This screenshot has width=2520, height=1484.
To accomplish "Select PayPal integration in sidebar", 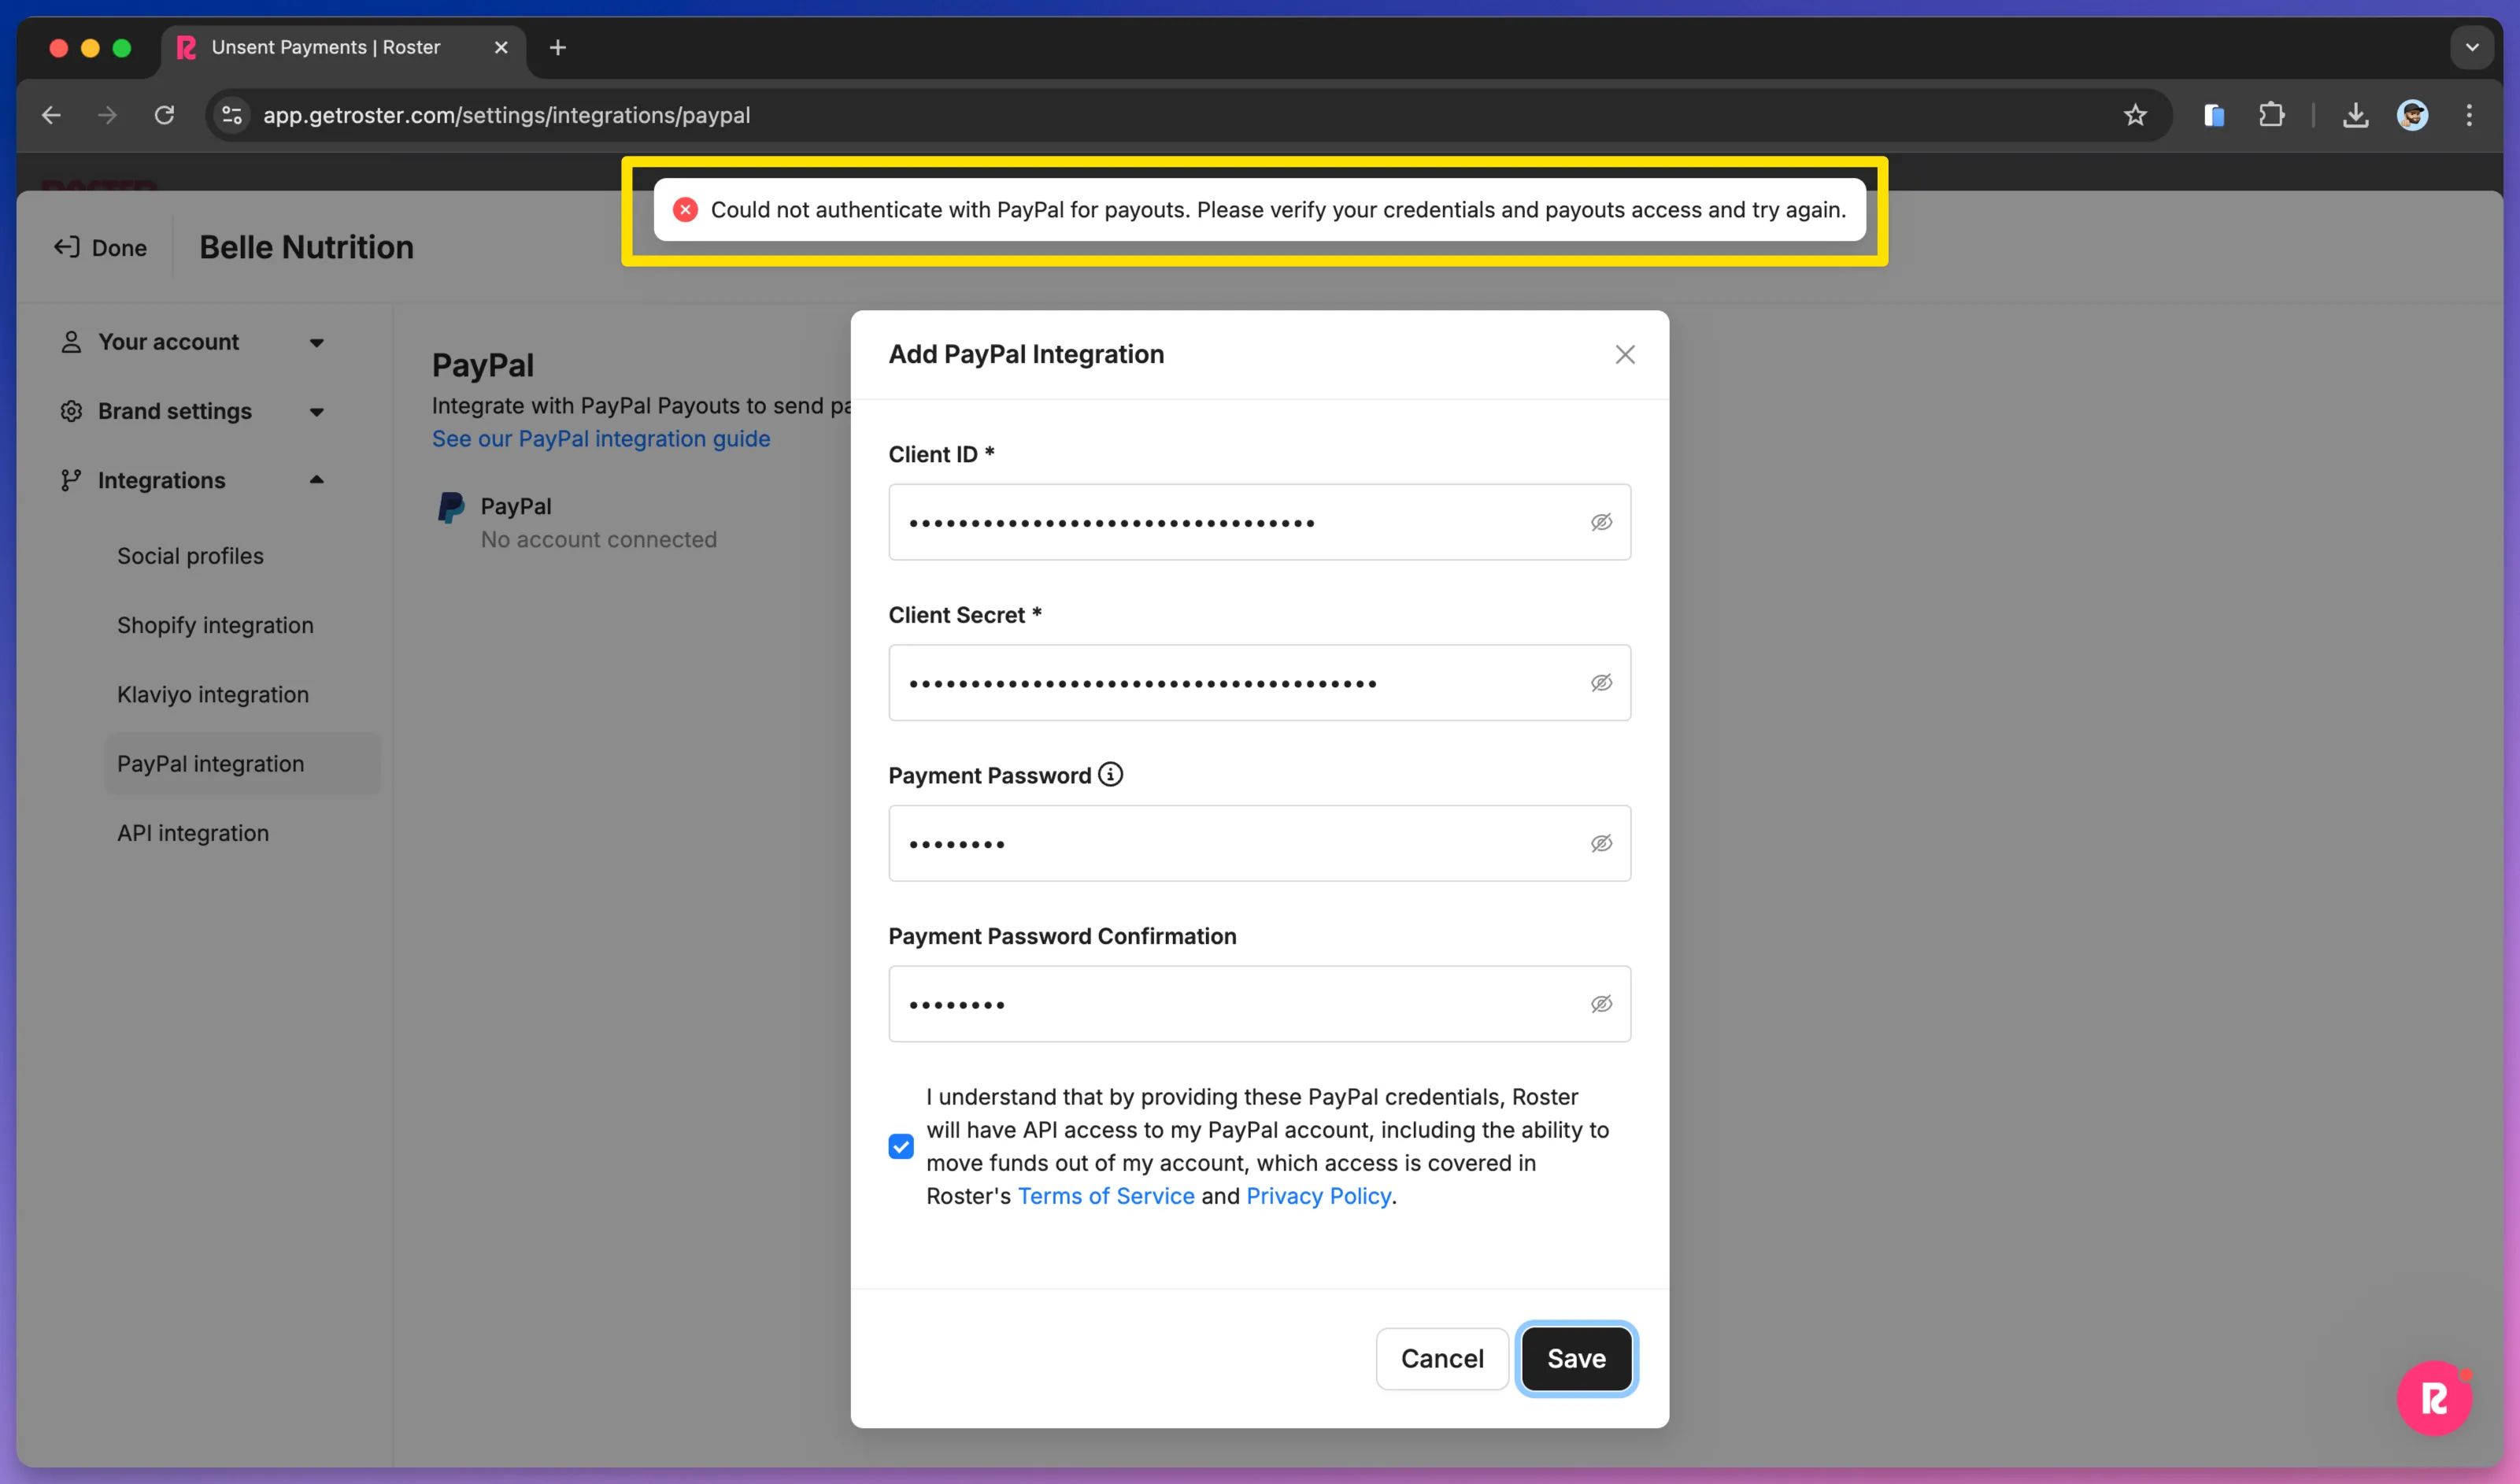I will (242, 764).
